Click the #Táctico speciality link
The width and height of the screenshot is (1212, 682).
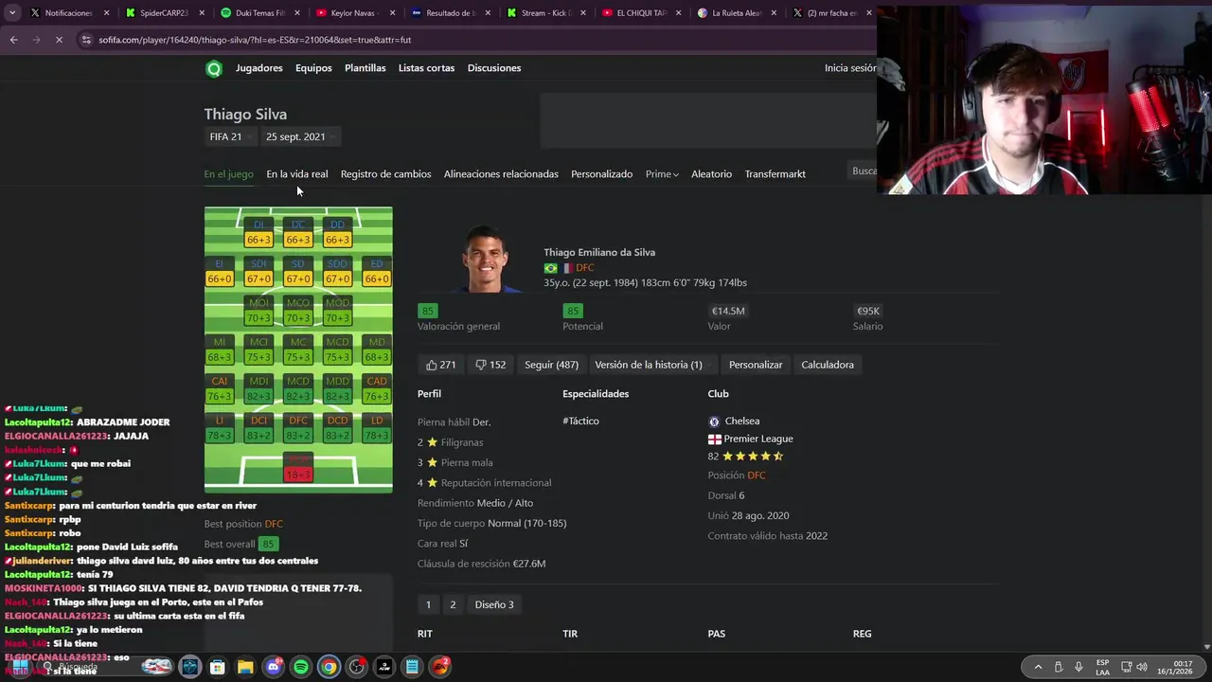[x=580, y=422]
